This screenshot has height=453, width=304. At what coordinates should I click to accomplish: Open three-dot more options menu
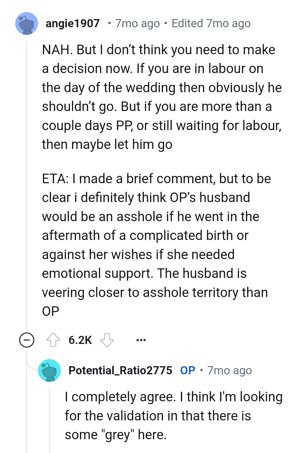tap(141, 340)
